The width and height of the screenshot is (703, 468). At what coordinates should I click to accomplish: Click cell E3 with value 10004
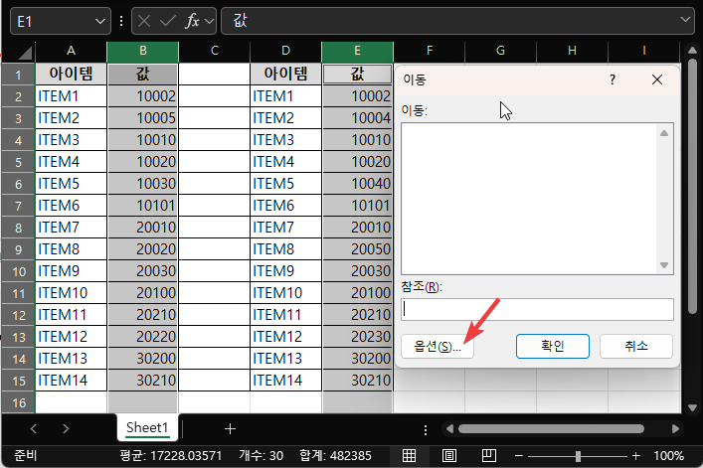click(x=357, y=118)
